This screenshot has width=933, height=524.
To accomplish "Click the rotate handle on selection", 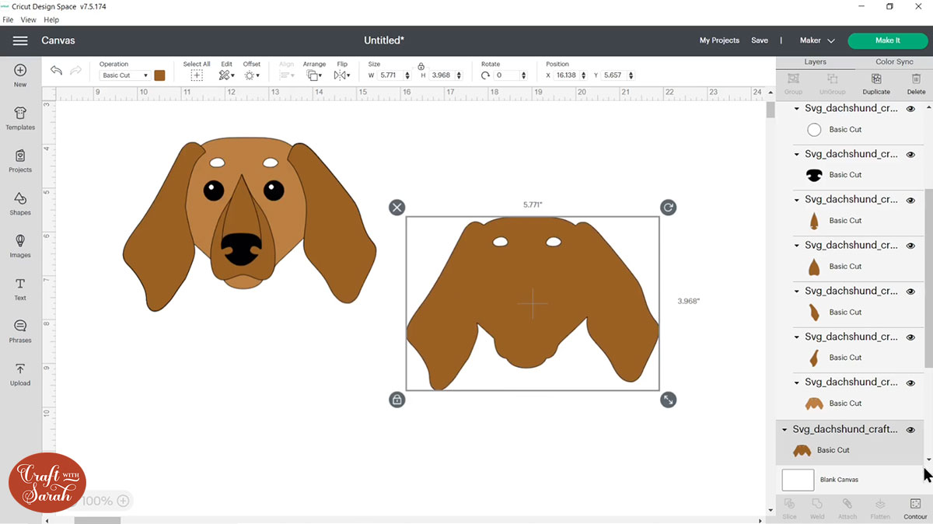I will (668, 207).
